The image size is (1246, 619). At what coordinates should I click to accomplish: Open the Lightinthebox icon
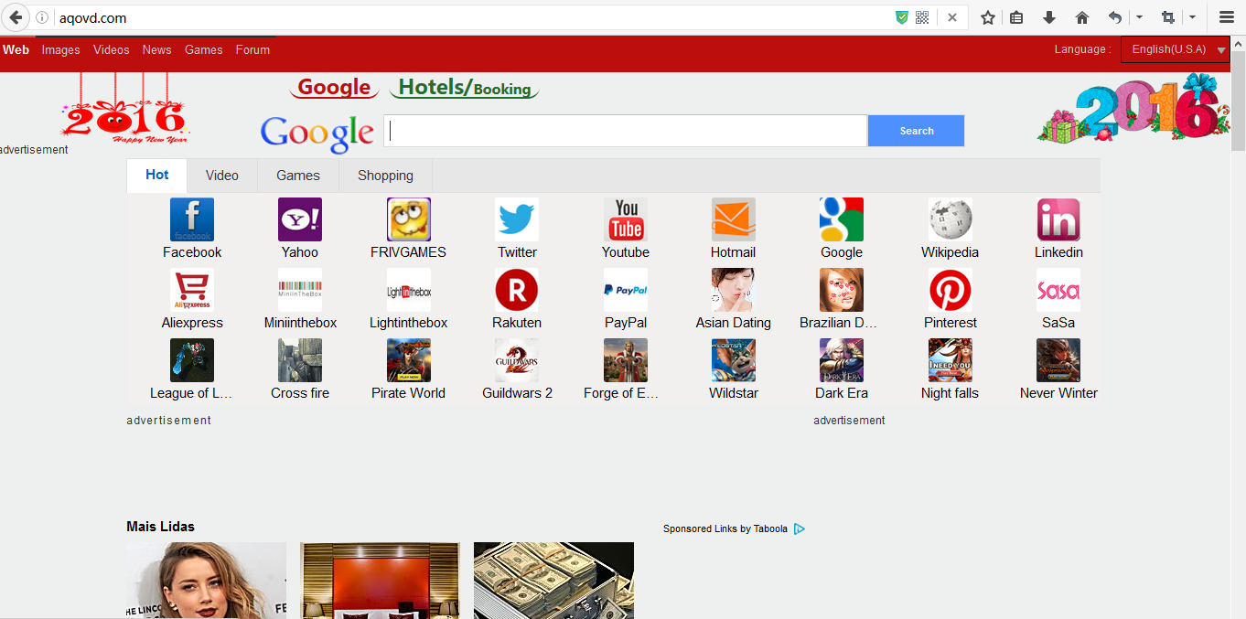pos(408,290)
